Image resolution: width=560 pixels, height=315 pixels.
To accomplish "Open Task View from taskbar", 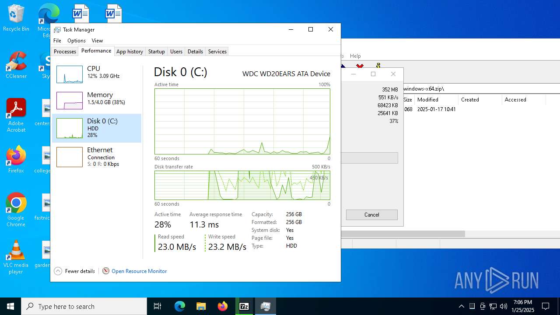I will [x=157, y=306].
